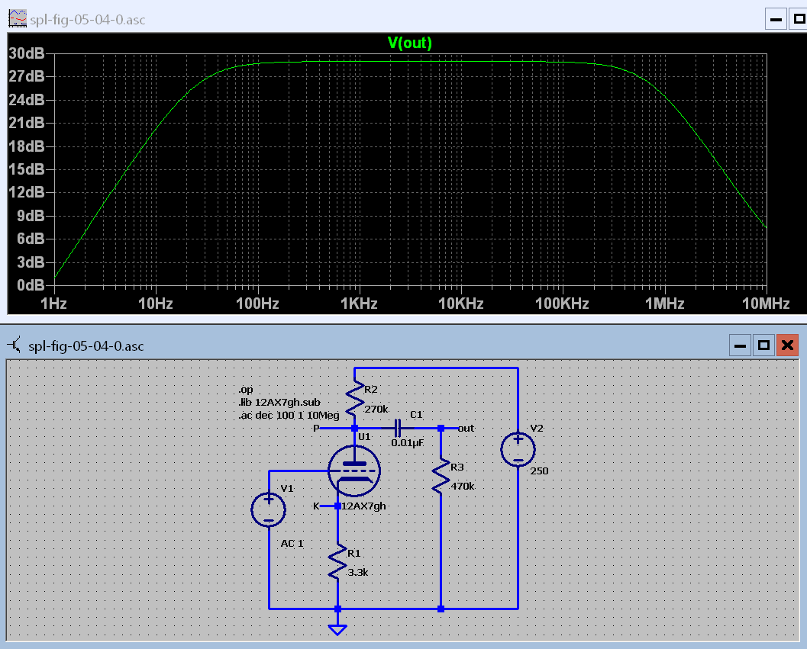This screenshot has width=807, height=649.
Task: Click the R3 resistor symbol
Action: click(441, 476)
